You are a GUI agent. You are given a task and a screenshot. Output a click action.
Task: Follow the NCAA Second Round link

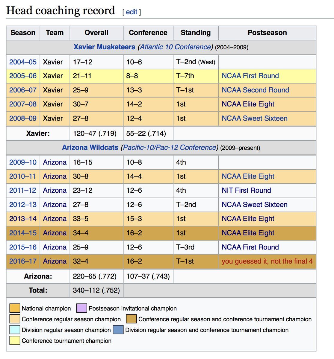point(255,90)
